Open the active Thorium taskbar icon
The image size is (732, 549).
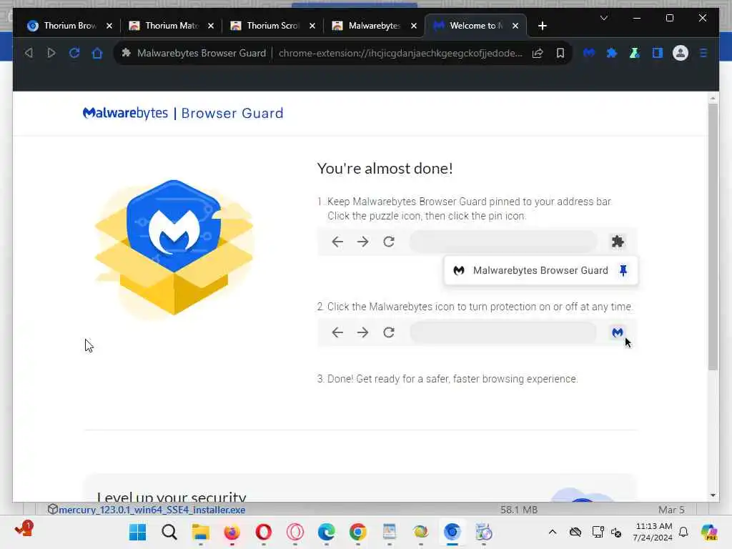[452, 532]
